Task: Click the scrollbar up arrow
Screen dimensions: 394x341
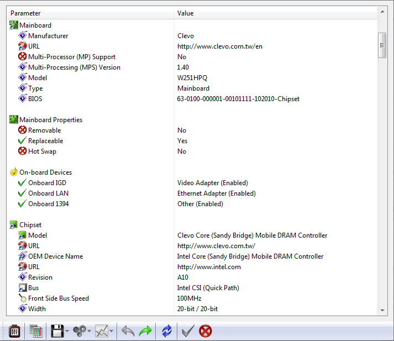Action: [382, 12]
